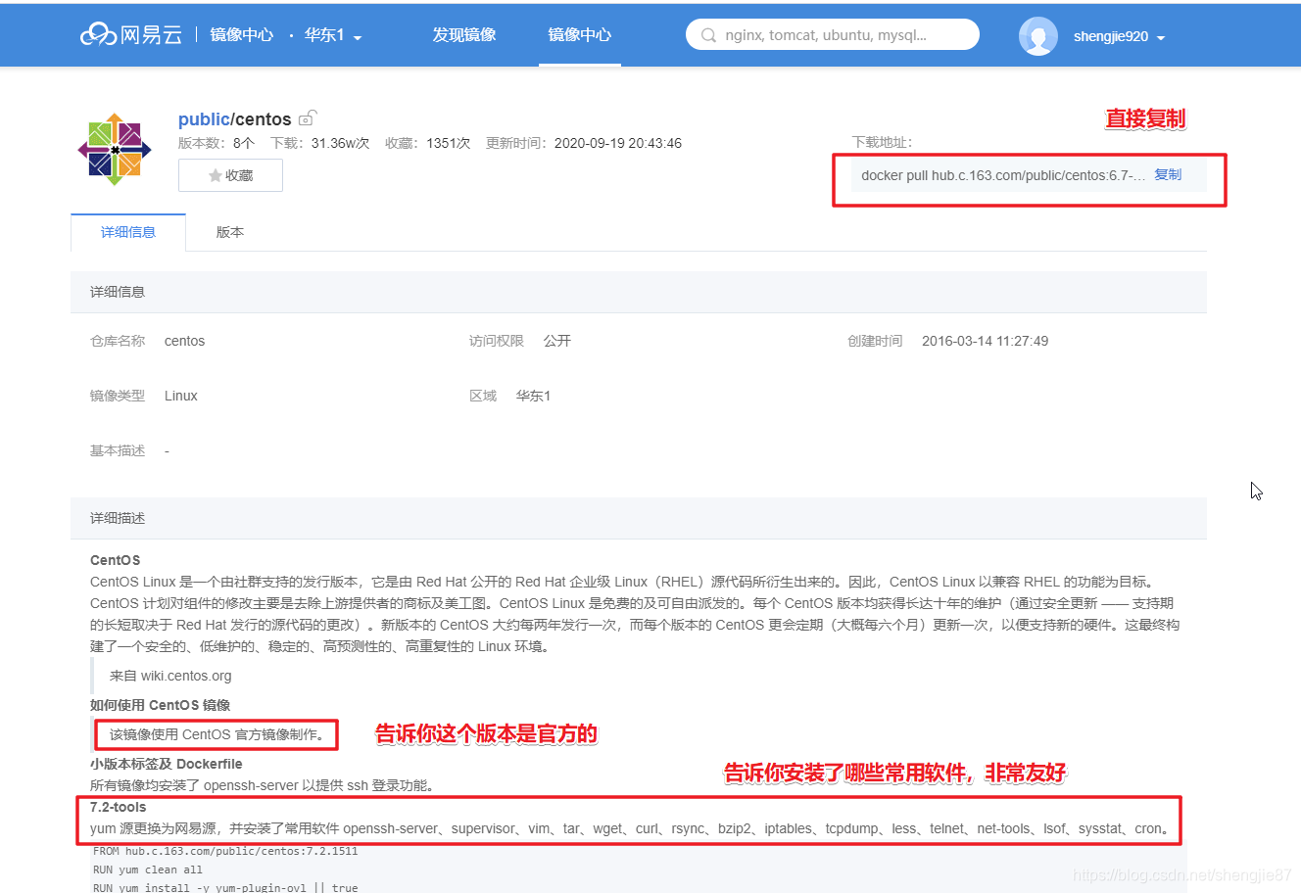Switch to the 详细信息 tab
The height and width of the screenshot is (893, 1301).
[128, 232]
